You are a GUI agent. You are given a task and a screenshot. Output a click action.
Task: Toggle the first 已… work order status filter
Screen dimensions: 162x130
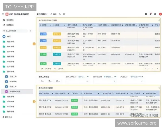pos(42,81)
